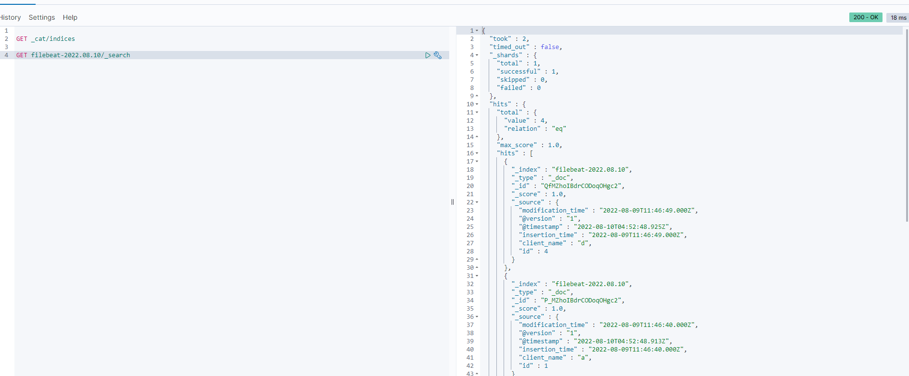Click the _id "QfMZhoIBdrCODoqOHgc2" value
Viewport: 909px width, 376px height.
[x=583, y=186]
